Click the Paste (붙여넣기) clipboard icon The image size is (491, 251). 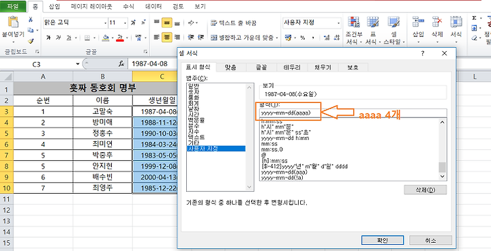[13, 23]
